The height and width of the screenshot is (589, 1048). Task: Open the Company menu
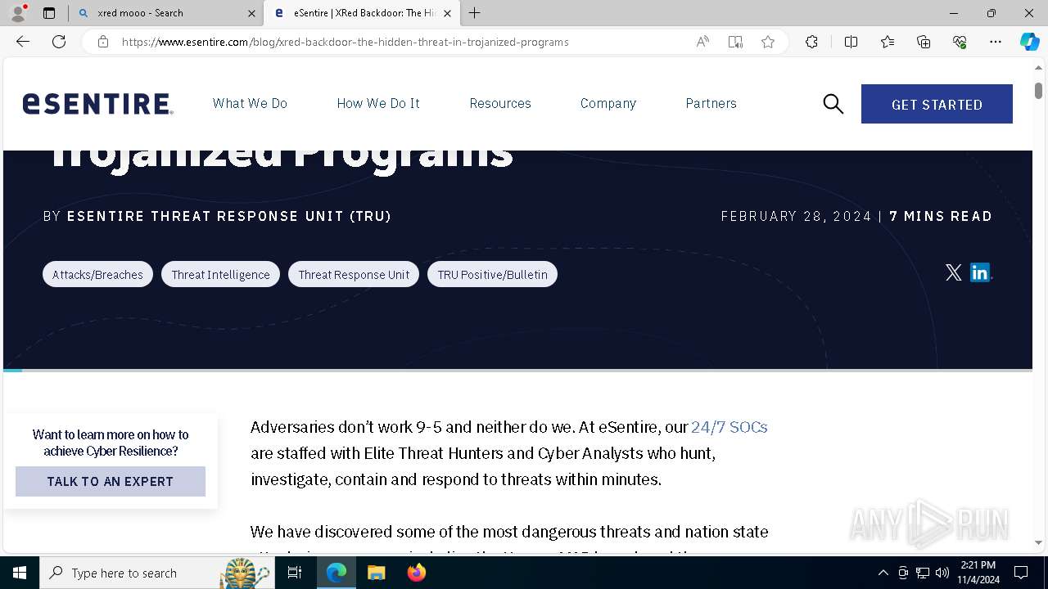click(x=608, y=103)
